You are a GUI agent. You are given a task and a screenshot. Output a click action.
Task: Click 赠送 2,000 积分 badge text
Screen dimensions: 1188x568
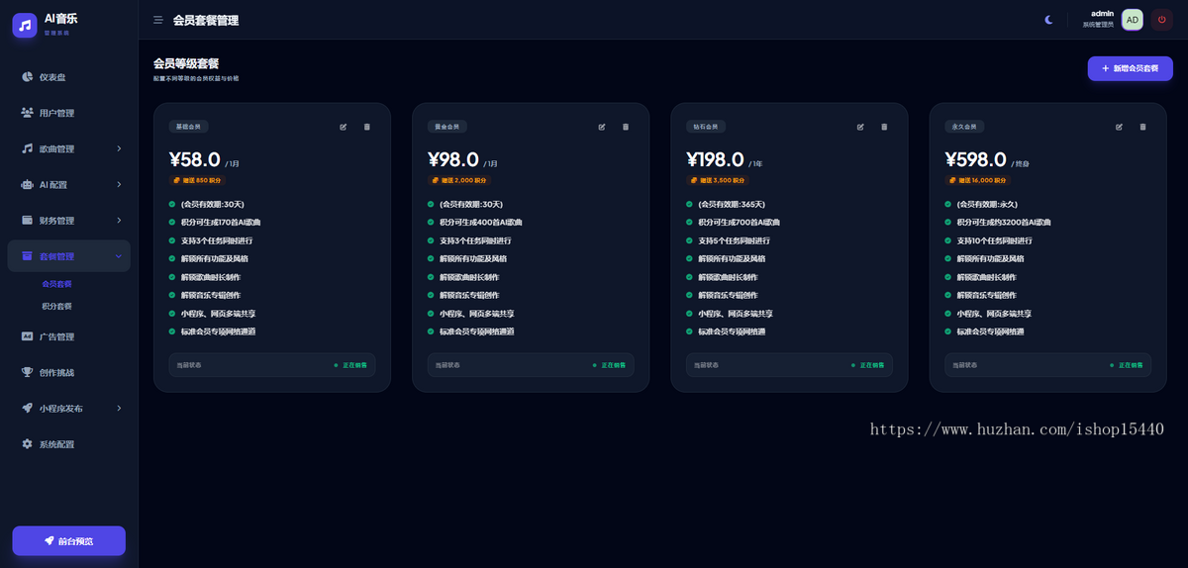[x=462, y=180]
